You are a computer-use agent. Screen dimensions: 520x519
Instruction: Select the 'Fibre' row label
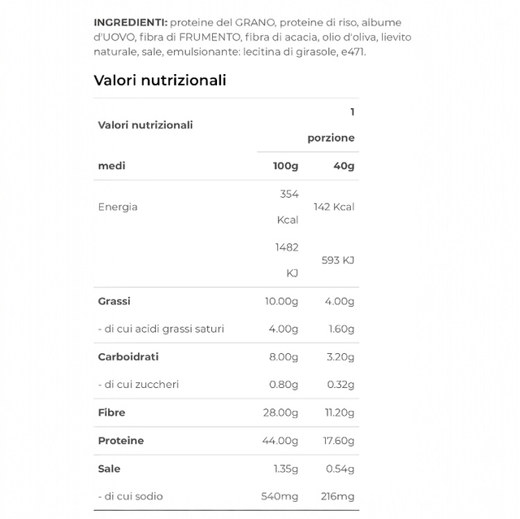click(x=112, y=412)
